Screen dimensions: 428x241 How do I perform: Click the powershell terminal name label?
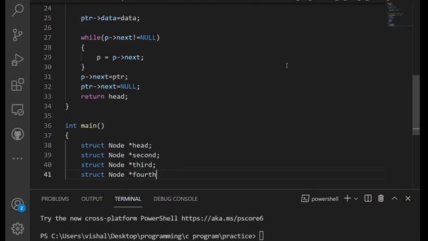(325, 199)
